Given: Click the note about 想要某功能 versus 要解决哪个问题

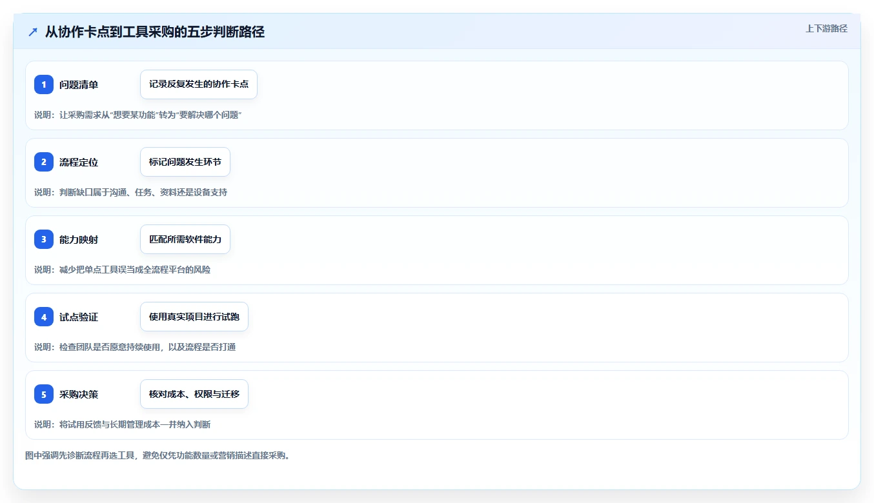Looking at the screenshot, I should [x=138, y=115].
